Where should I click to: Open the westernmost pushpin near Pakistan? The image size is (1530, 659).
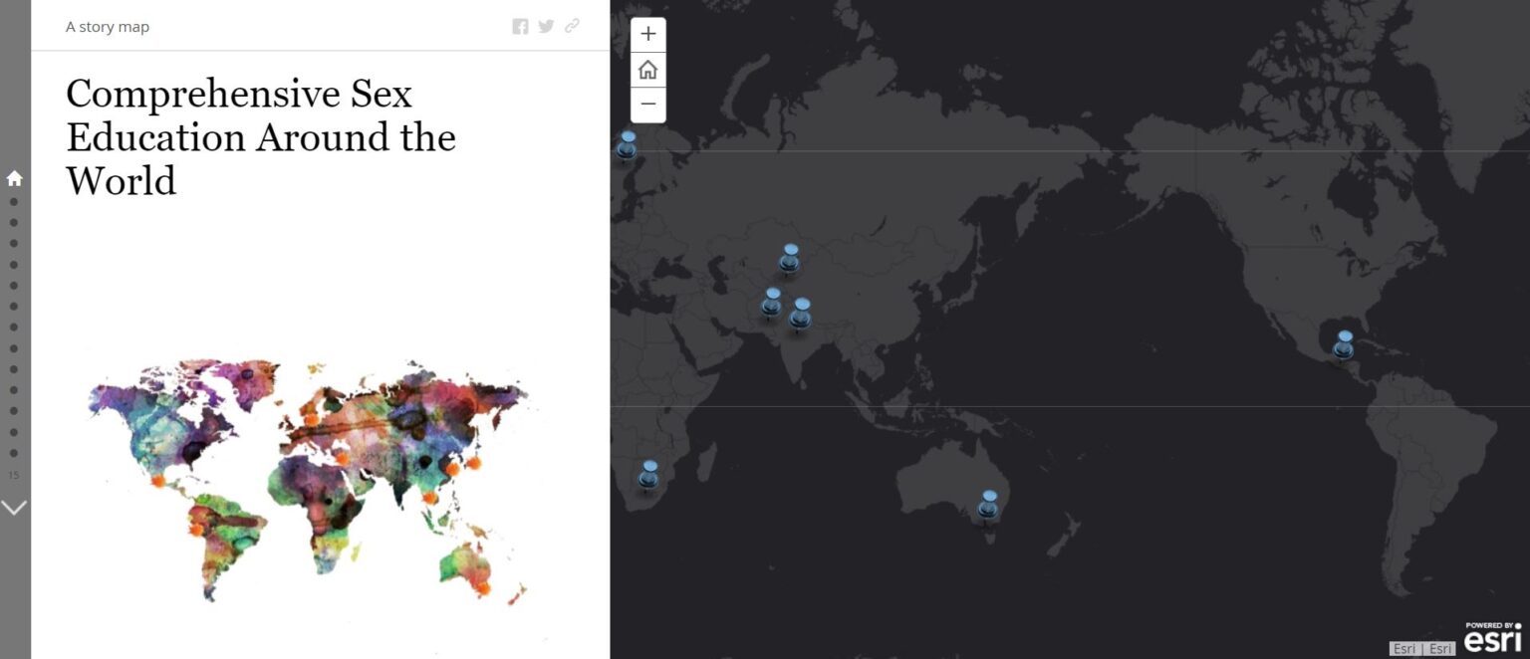point(771,302)
